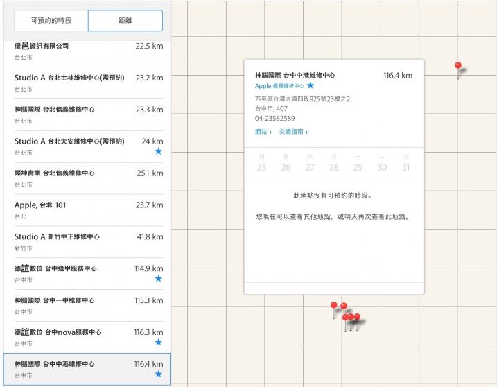Open the 網站 link in popup
499x387 pixels.
click(263, 132)
